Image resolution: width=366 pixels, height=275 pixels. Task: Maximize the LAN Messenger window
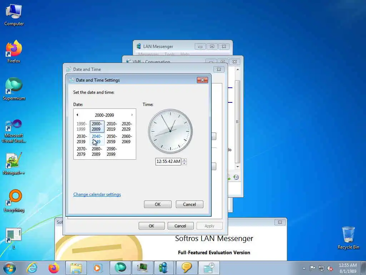[x=212, y=46]
